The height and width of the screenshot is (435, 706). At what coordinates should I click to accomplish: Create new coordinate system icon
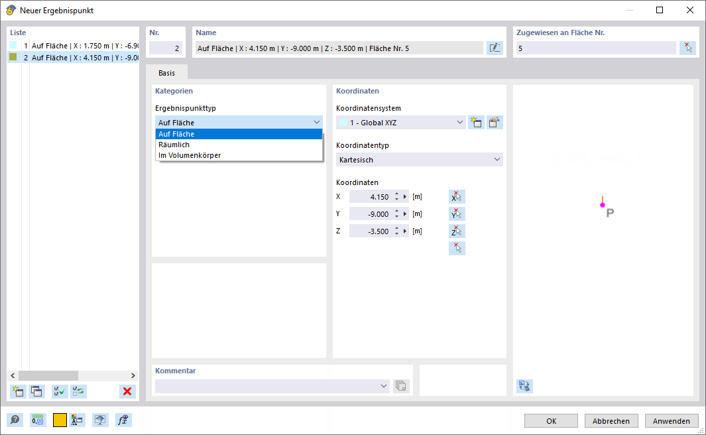point(476,123)
